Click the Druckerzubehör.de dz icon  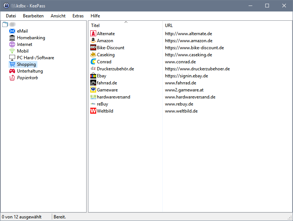93,68
